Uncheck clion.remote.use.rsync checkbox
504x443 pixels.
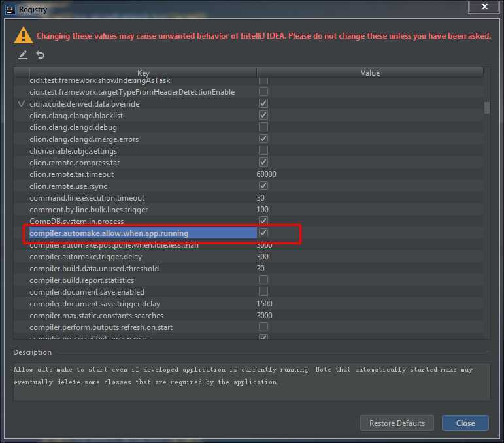click(x=263, y=186)
